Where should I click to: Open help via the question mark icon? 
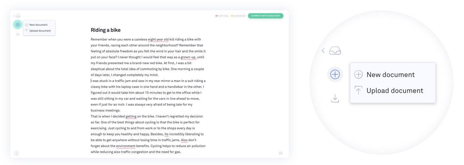[x=16, y=153]
